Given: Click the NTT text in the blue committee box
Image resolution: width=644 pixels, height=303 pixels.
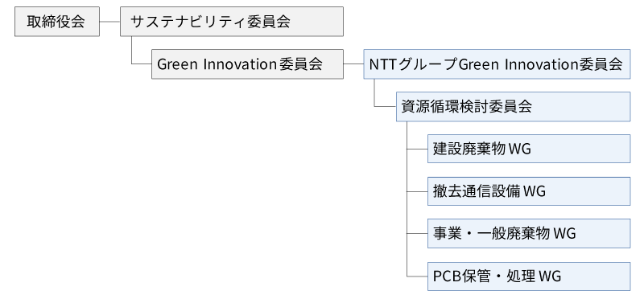Looking at the screenshot, I should 382,64.
